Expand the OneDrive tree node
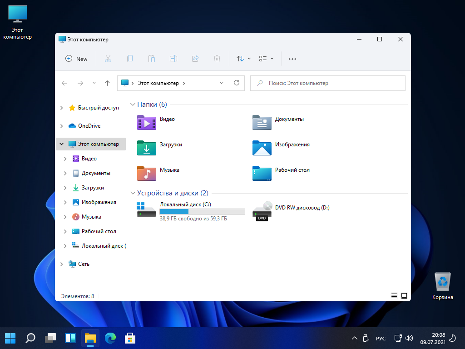 (x=62, y=126)
